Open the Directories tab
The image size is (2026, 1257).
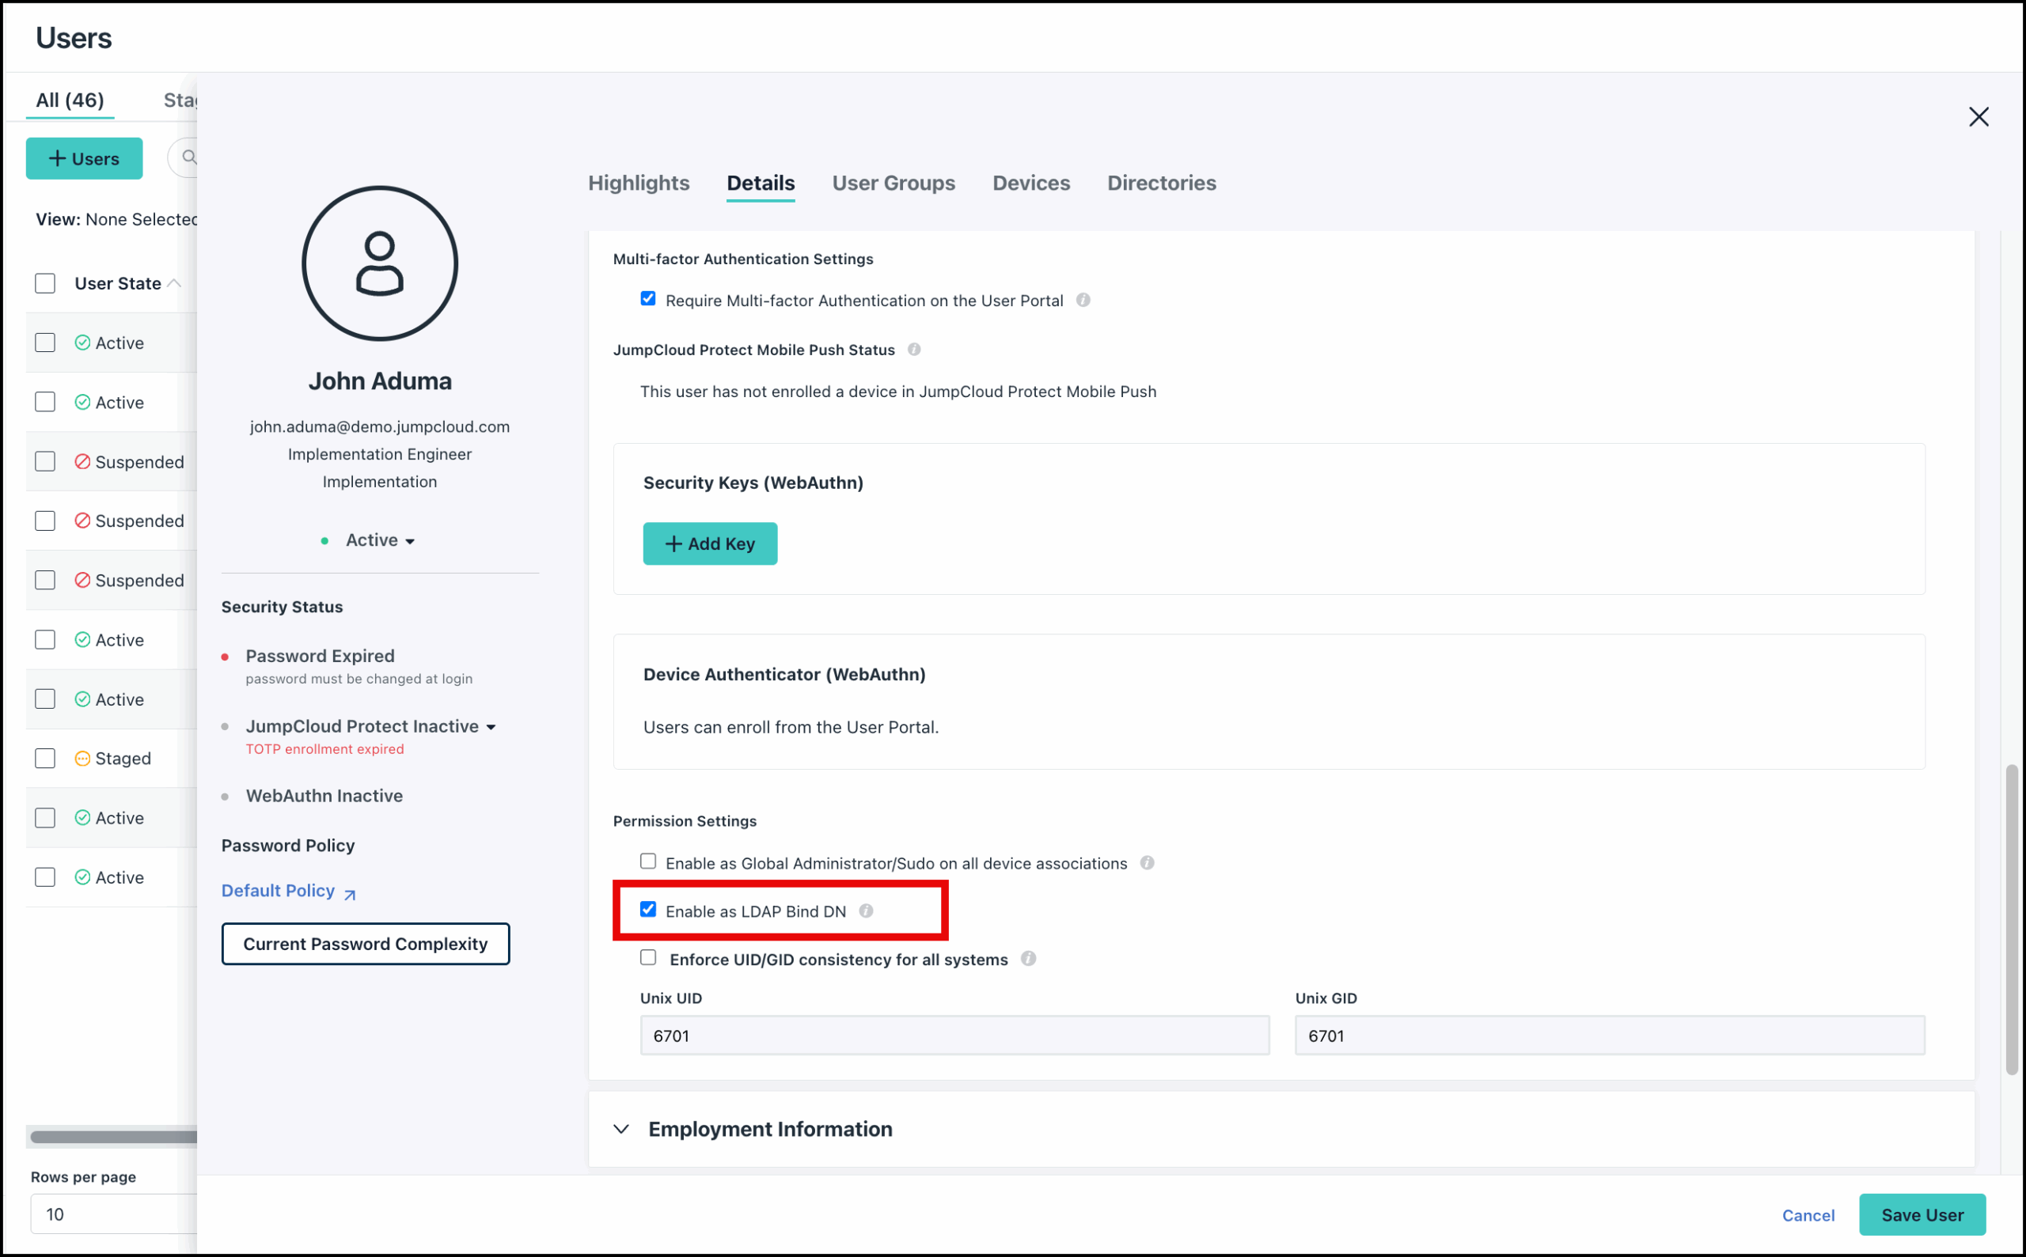[x=1161, y=183]
